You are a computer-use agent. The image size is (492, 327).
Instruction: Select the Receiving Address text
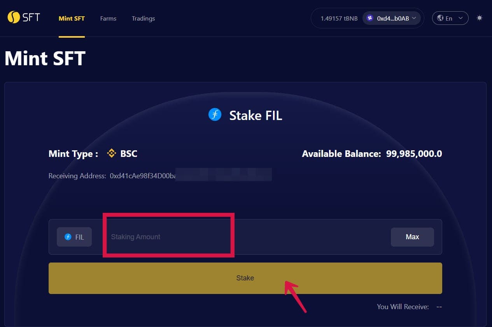[160, 176]
